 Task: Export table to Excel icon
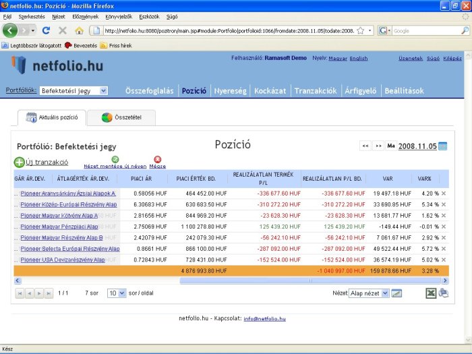pos(431,293)
